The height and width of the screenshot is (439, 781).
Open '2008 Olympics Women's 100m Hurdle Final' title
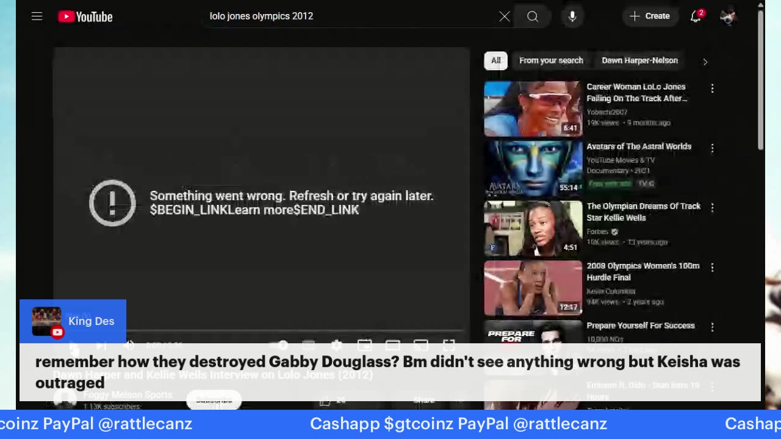642,271
